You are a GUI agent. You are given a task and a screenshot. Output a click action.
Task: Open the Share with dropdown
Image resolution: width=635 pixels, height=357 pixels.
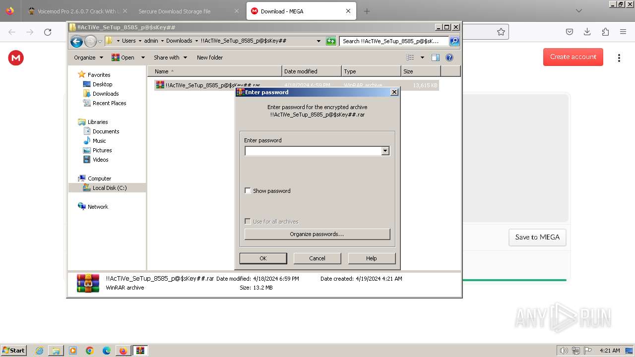[170, 58]
